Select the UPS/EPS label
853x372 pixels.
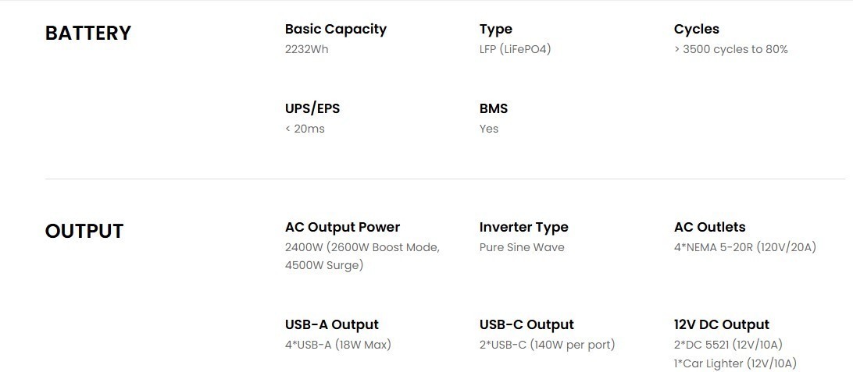coord(312,108)
